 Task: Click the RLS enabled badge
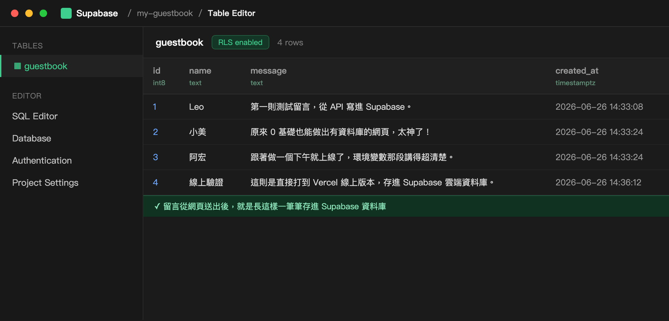pyautogui.click(x=240, y=42)
